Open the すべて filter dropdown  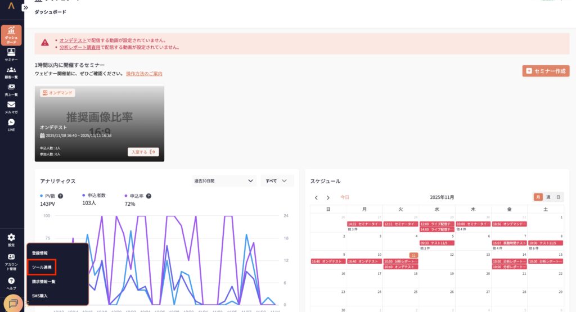277,181
